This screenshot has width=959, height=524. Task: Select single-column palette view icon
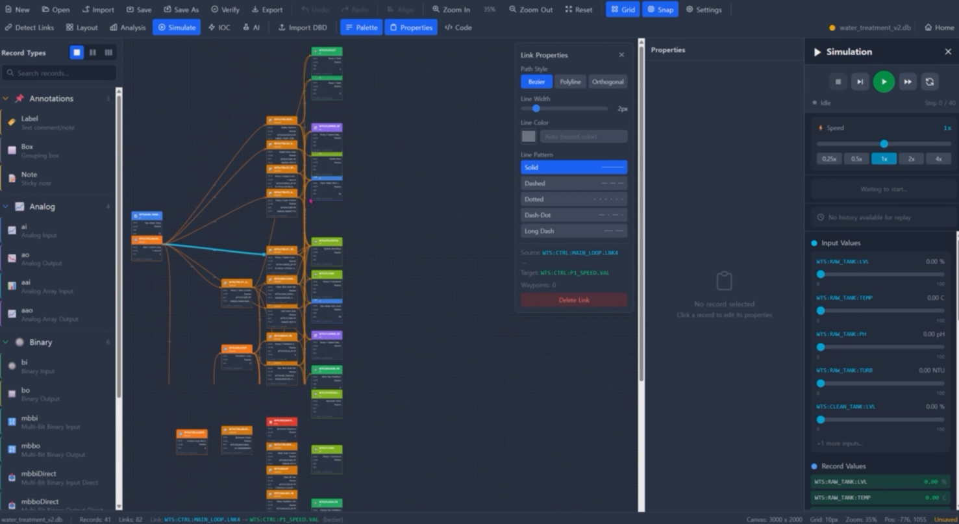click(77, 53)
